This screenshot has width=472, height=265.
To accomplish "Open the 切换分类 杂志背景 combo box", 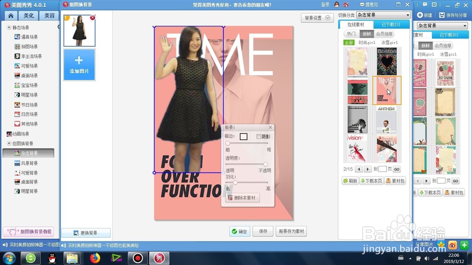I will [383, 15].
